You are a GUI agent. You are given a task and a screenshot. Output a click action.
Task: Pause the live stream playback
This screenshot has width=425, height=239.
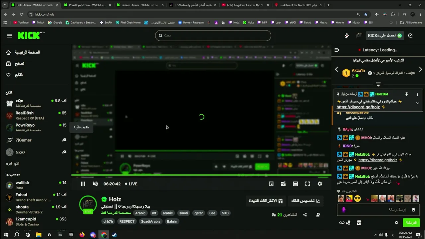point(83,184)
